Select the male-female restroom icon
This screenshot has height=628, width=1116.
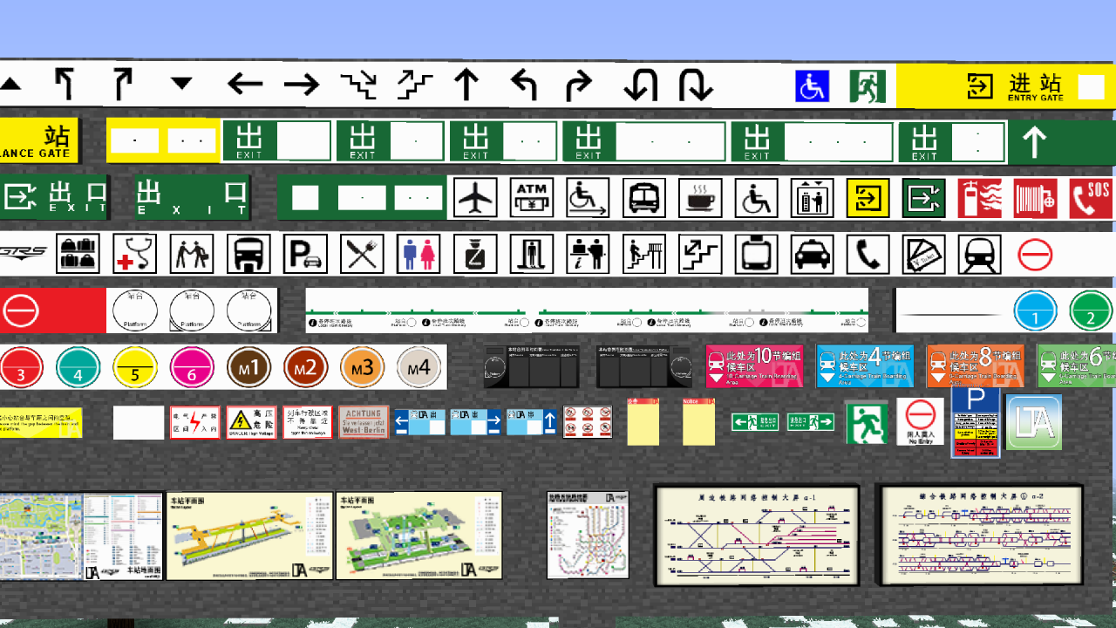click(418, 254)
